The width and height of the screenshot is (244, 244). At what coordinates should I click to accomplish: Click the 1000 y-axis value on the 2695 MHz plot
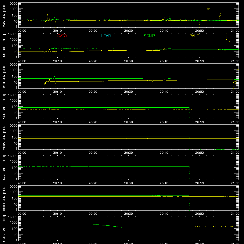[x=14, y=131]
